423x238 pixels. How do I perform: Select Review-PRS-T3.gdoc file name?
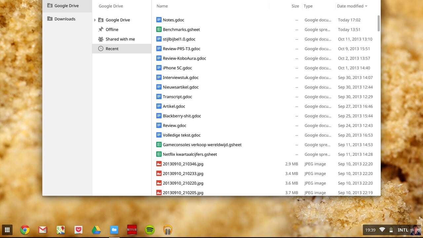[181, 49]
